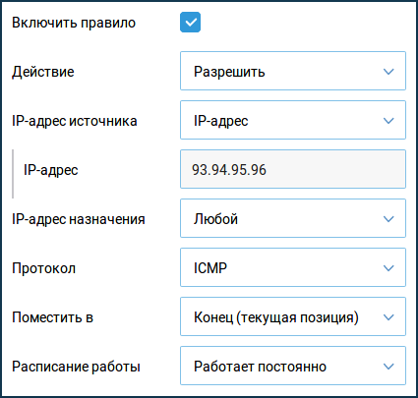Click the Поместить в label
418x398 pixels.
point(52,317)
